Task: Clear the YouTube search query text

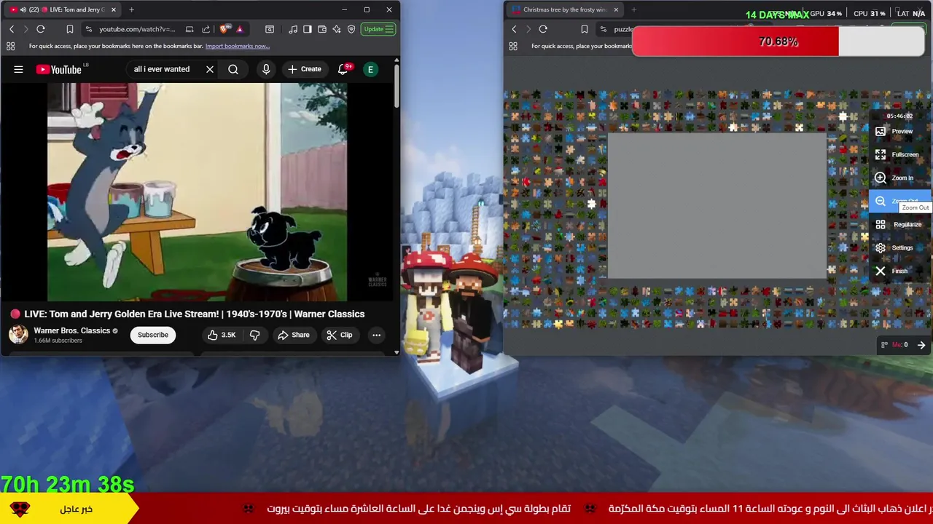Action: (x=210, y=69)
